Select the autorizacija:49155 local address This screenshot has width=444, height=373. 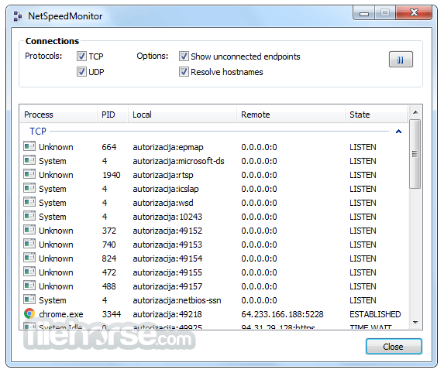click(167, 272)
